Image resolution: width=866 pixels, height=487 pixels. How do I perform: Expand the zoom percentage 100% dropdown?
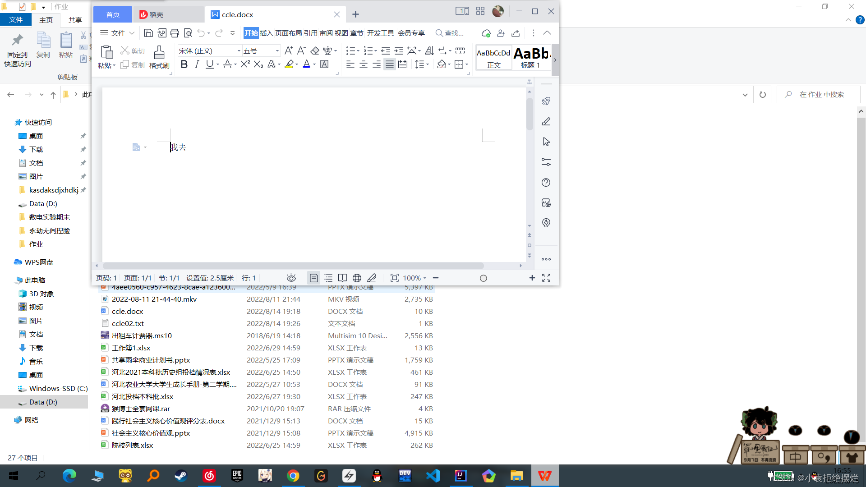tap(415, 278)
